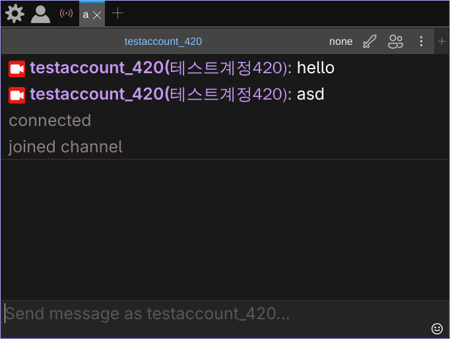Open the username link on the "hello" message

coord(96,68)
